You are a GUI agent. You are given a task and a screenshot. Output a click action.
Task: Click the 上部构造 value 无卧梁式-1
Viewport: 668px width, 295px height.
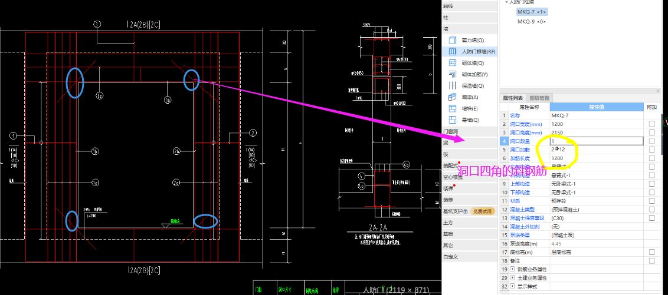(597, 184)
